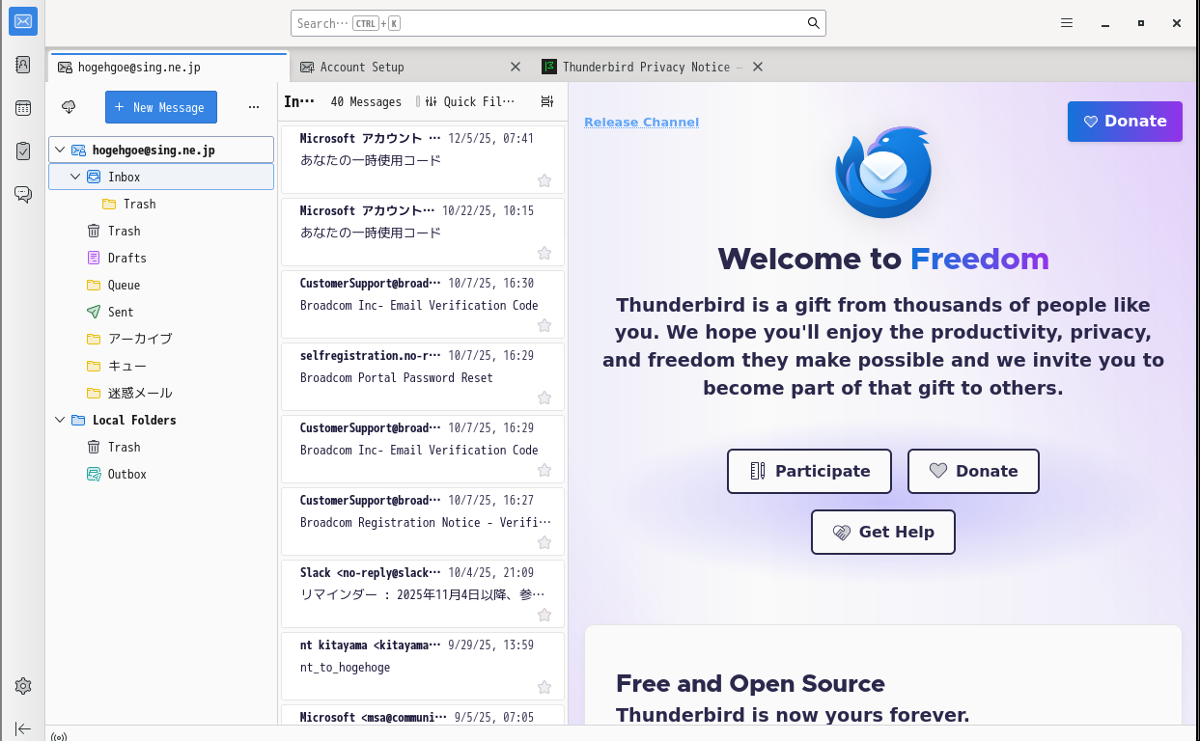Star the Broadcom Portal Password Reset message

click(x=544, y=398)
